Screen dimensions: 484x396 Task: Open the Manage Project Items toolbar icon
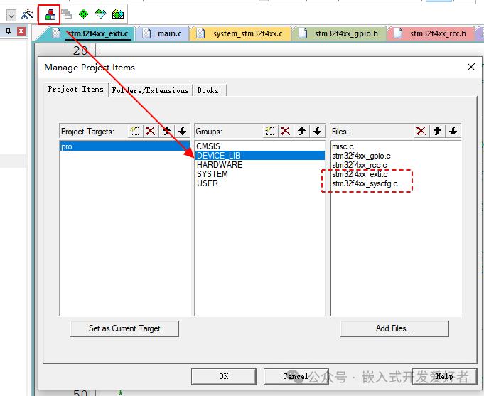tap(49, 14)
